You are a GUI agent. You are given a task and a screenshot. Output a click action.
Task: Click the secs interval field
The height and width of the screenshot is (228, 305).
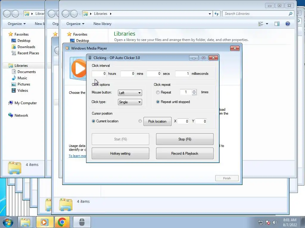[154, 74]
